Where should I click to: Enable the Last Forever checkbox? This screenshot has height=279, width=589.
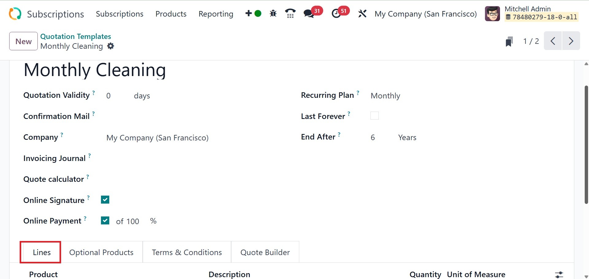pos(374,116)
